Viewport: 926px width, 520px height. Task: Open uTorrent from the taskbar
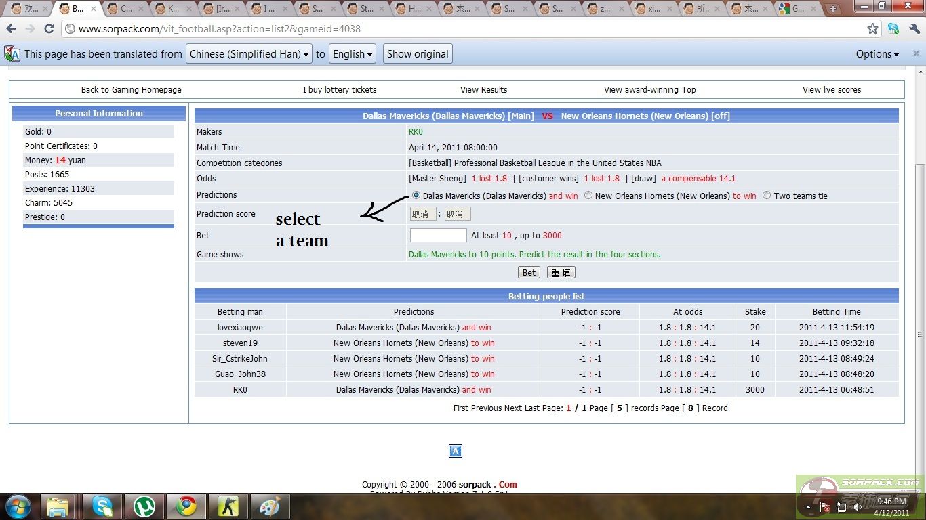[144, 506]
